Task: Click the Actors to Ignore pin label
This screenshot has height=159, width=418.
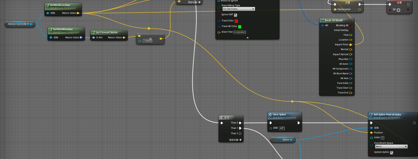Action: pos(229,1)
